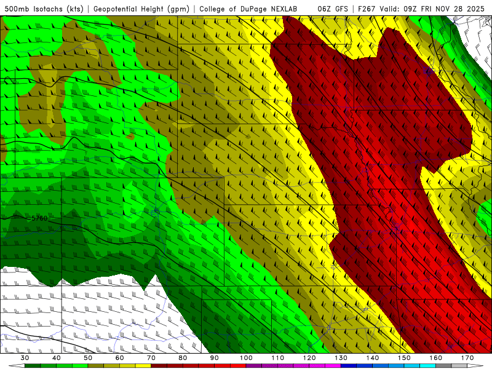Click the dark purple swatch right of 100 tick
The image size is (492, 369).
pos(254,366)
